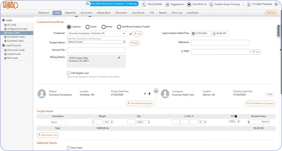Click the consignee avatar placeholder

(x=165, y=94)
